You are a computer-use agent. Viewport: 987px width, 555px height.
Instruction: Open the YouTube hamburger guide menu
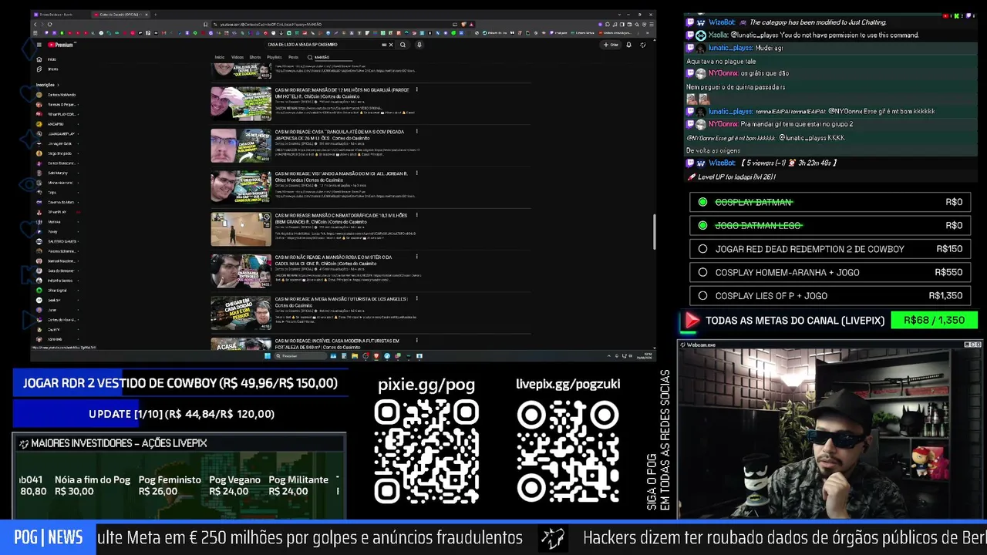point(39,45)
